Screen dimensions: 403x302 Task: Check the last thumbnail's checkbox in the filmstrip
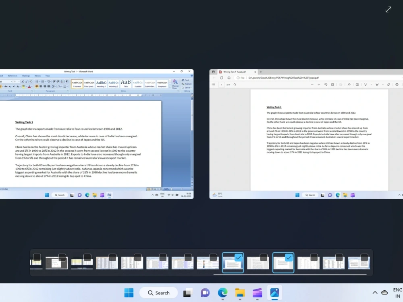364,258
